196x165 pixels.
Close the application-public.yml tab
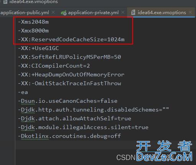(53, 12)
